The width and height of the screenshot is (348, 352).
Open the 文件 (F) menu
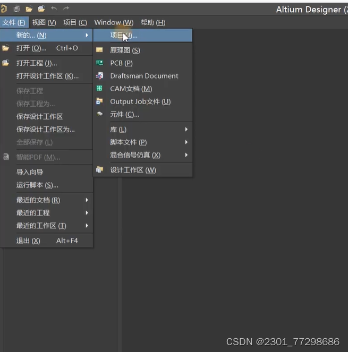pyautogui.click(x=14, y=22)
